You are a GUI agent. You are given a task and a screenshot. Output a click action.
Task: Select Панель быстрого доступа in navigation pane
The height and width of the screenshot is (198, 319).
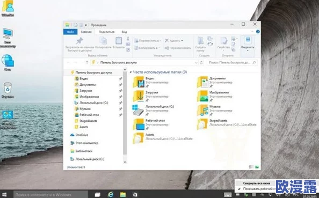point(93,72)
